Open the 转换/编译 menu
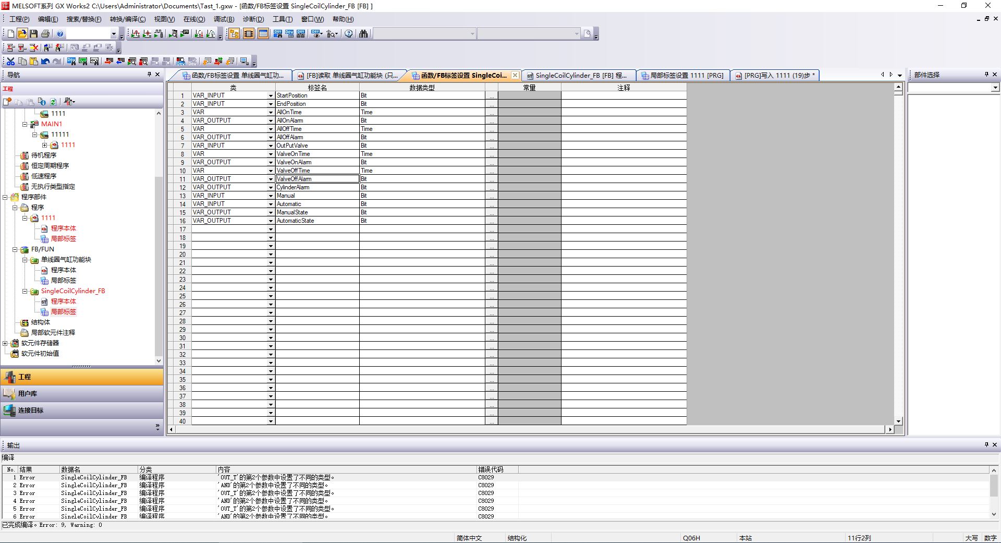 (127, 19)
